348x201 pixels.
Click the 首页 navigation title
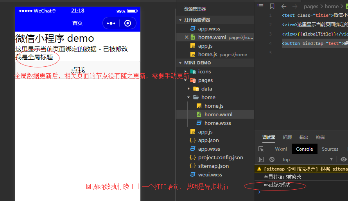(78, 23)
